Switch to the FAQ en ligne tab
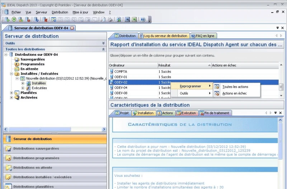This screenshot has height=189, width=287. coord(203,36)
